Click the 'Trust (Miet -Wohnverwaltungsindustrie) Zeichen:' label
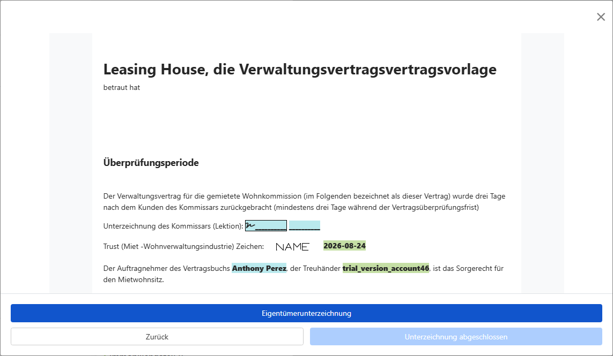Screen dimensions: 613x356 click(183, 246)
